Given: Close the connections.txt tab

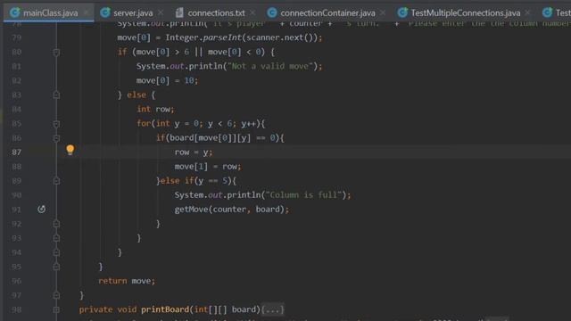Looking at the screenshot, I should [x=252, y=12].
